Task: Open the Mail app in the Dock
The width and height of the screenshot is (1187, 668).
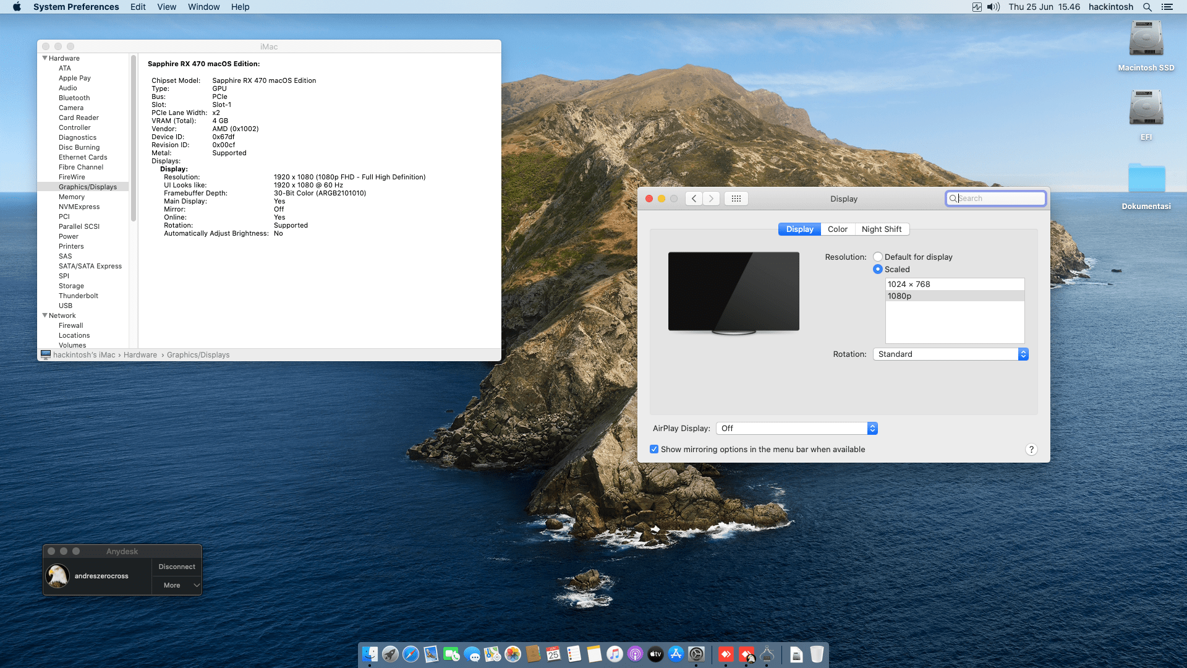Action: 431,654
